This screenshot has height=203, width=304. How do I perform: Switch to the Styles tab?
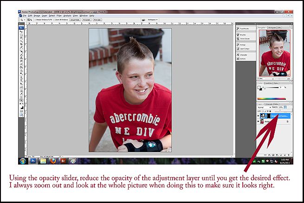tap(276, 83)
